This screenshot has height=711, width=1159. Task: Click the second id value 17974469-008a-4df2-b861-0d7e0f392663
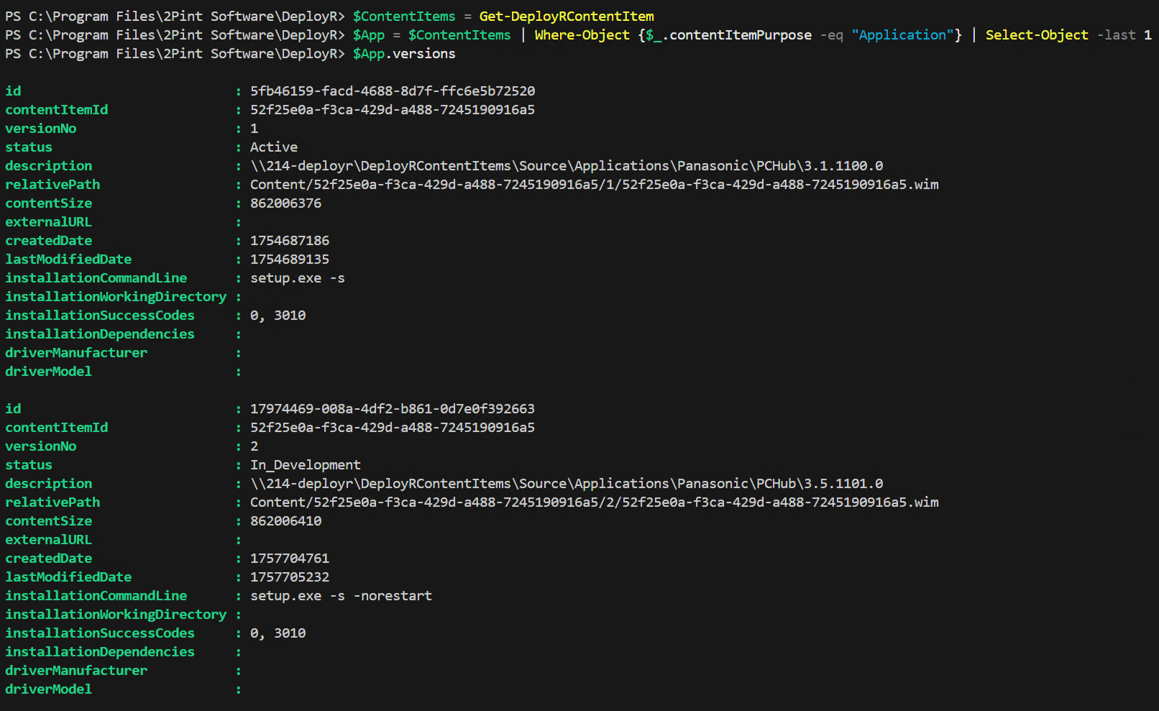(393, 409)
